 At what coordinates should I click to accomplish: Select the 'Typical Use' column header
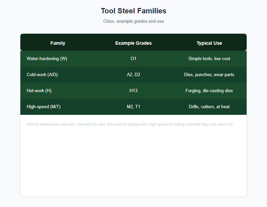209,43
